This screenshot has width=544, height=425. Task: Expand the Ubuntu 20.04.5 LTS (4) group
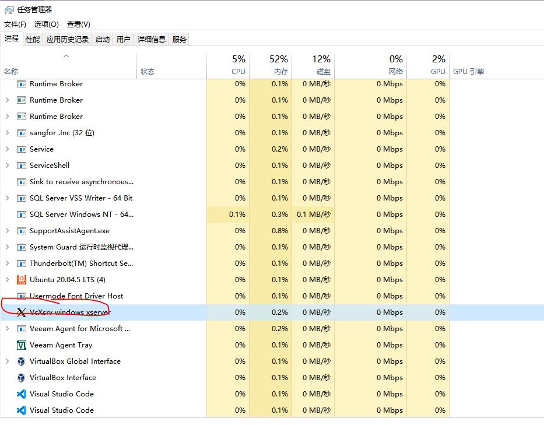(x=7, y=279)
